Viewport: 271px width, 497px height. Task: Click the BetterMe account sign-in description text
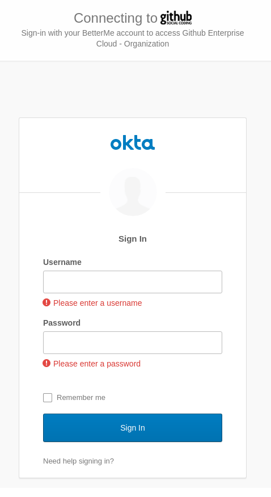pos(133,33)
